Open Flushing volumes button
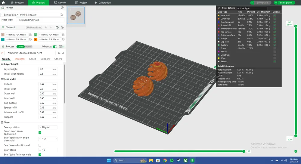Image resolution: width=301 pixels, height=164 pixels. [x=34, y=27]
